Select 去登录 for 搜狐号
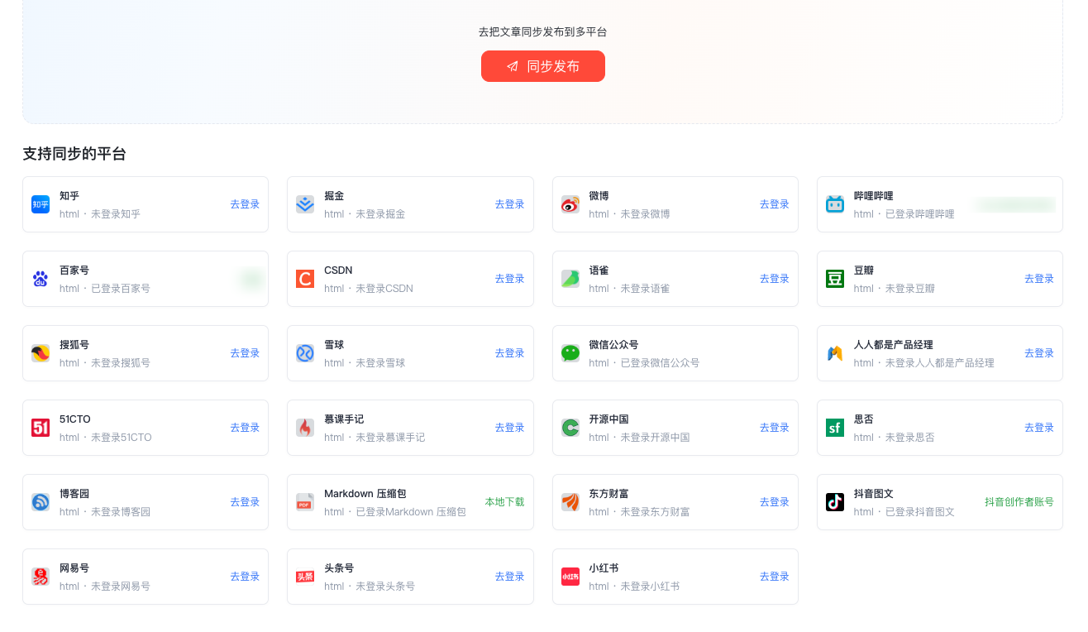1088x632 pixels. [245, 353]
